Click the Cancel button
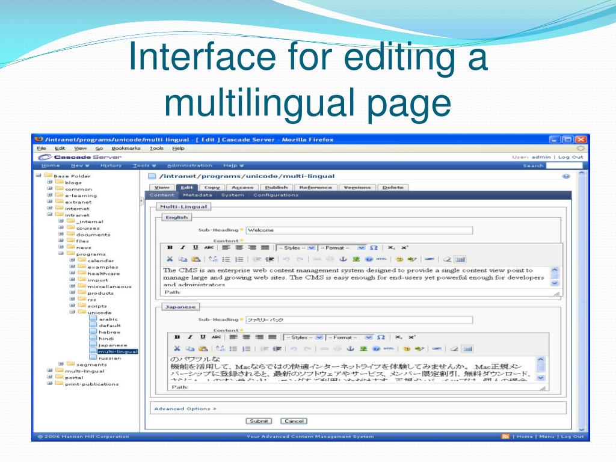 pyautogui.click(x=294, y=421)
